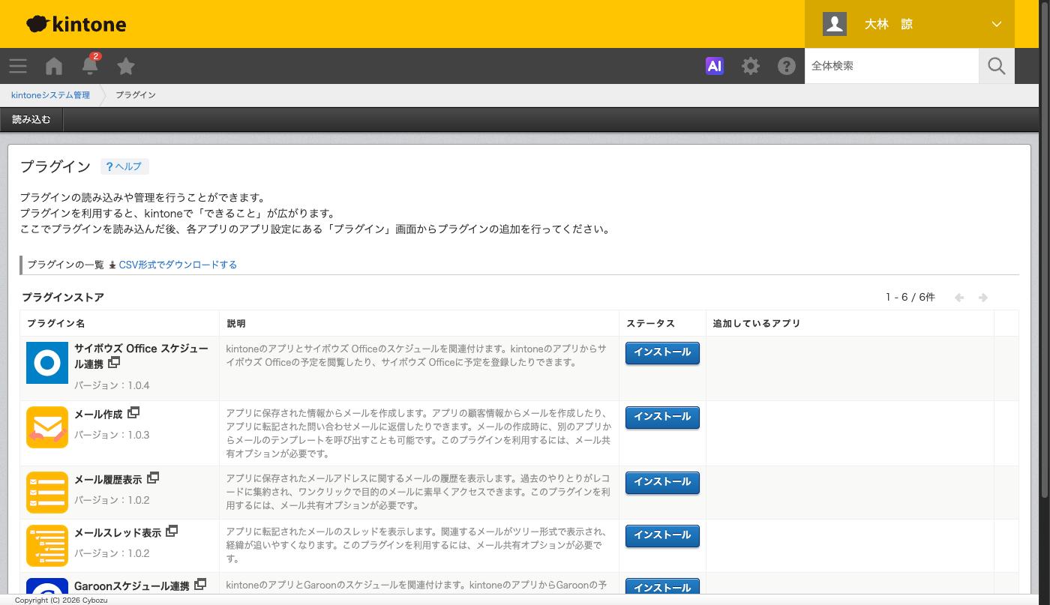
Task: Install the メール作成 plugin
Action: point(662,417)
